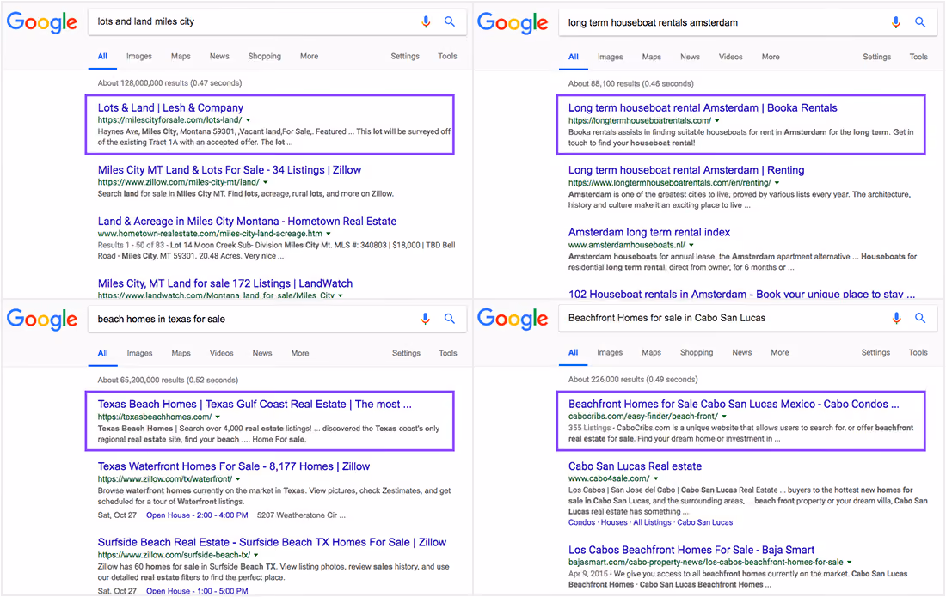Open dropdown arrow beside cabocribs.com URL
The image size is (946, 597).
click(x=725, y=417)
